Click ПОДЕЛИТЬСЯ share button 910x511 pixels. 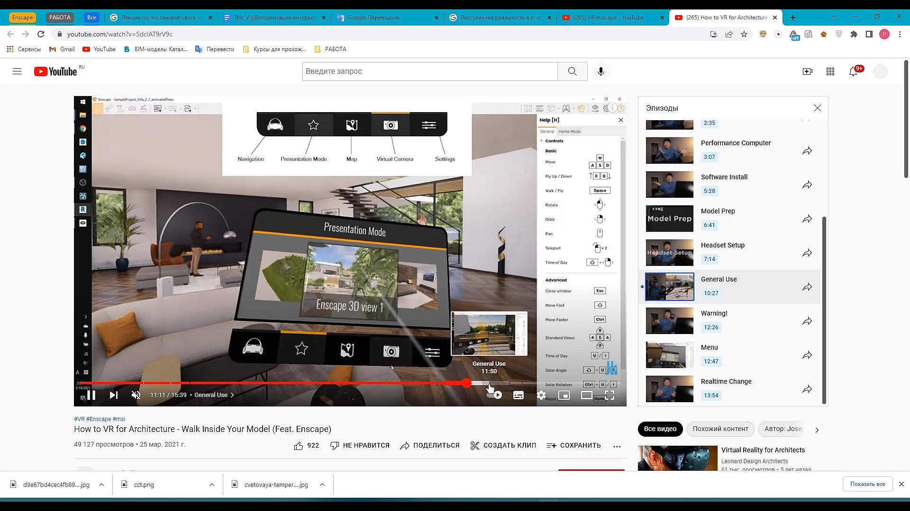point(430,446)
